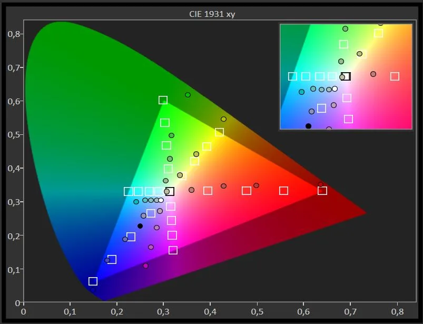Viewport: 423px width, 324px height.
Task: Click the CIE 1931 xy chart title
Action: tap(212, 14)
